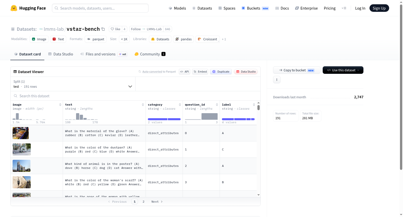The height and width of the screenshot is (217, 403).
Task: Click the Embed button
Action: (200, 72)
